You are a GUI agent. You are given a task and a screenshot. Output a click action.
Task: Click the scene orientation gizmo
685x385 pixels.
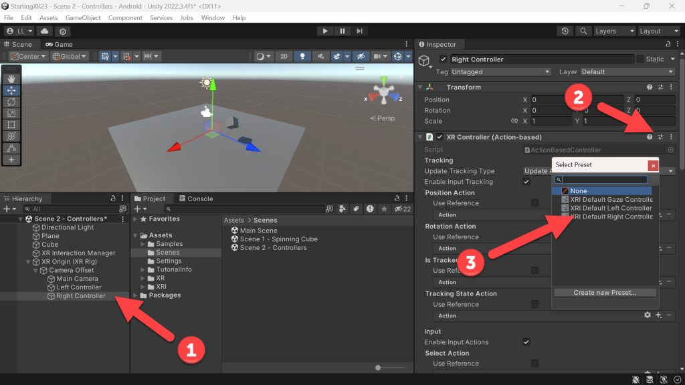click(383, 92)
